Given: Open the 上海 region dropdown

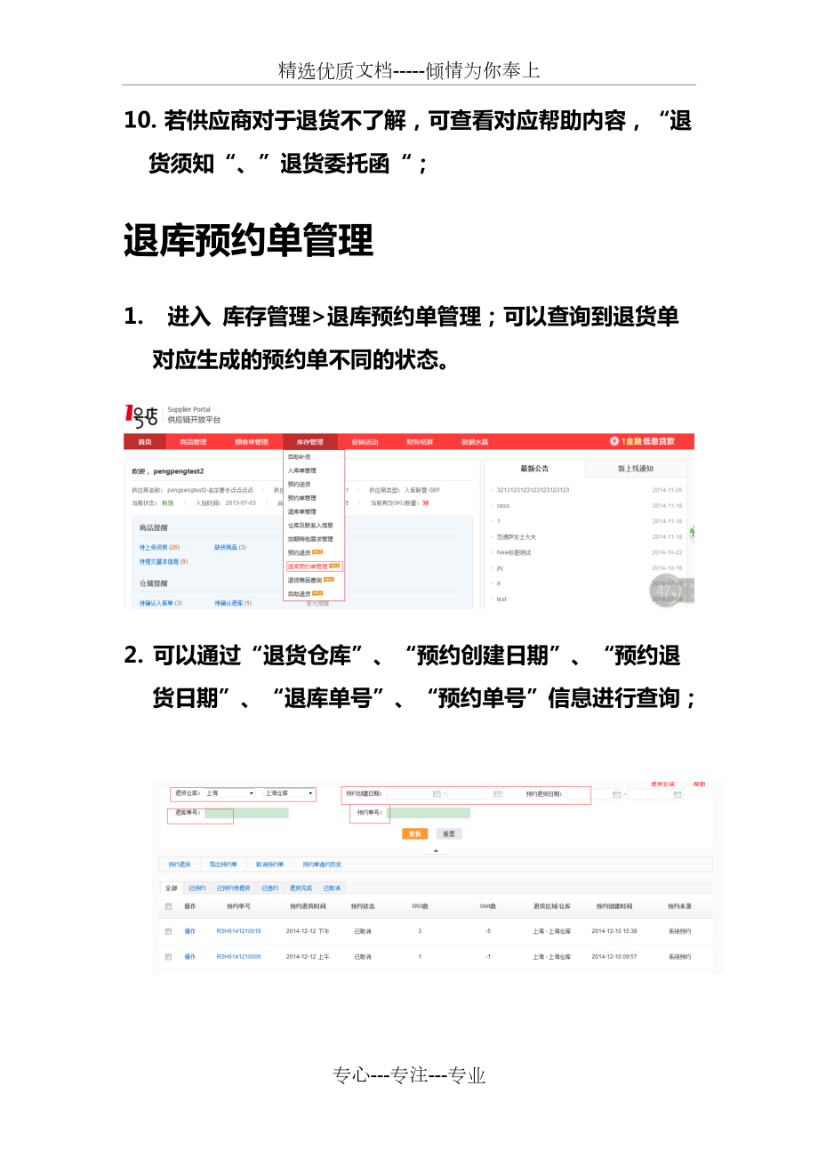Looking at the screenshot, I should 229,793.
